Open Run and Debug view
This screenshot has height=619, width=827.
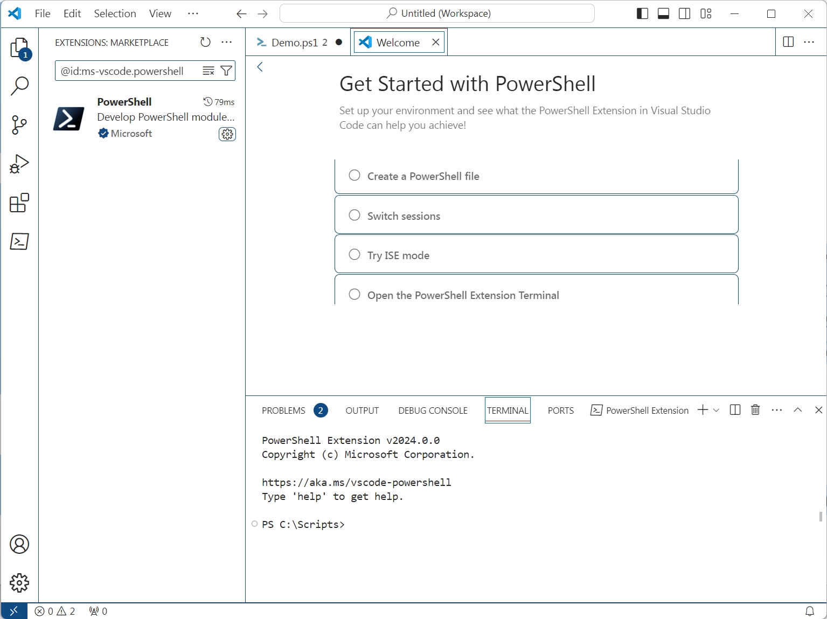[19, 164]
